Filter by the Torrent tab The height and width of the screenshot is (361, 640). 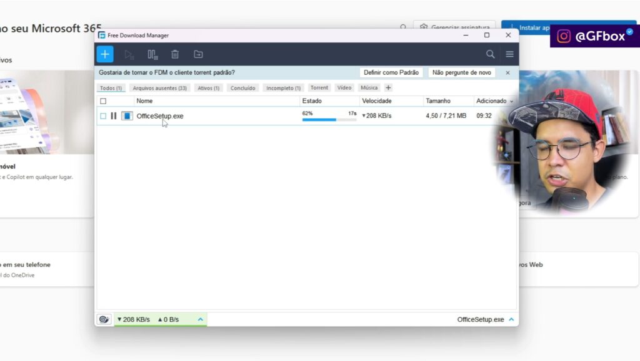(319, 87)
